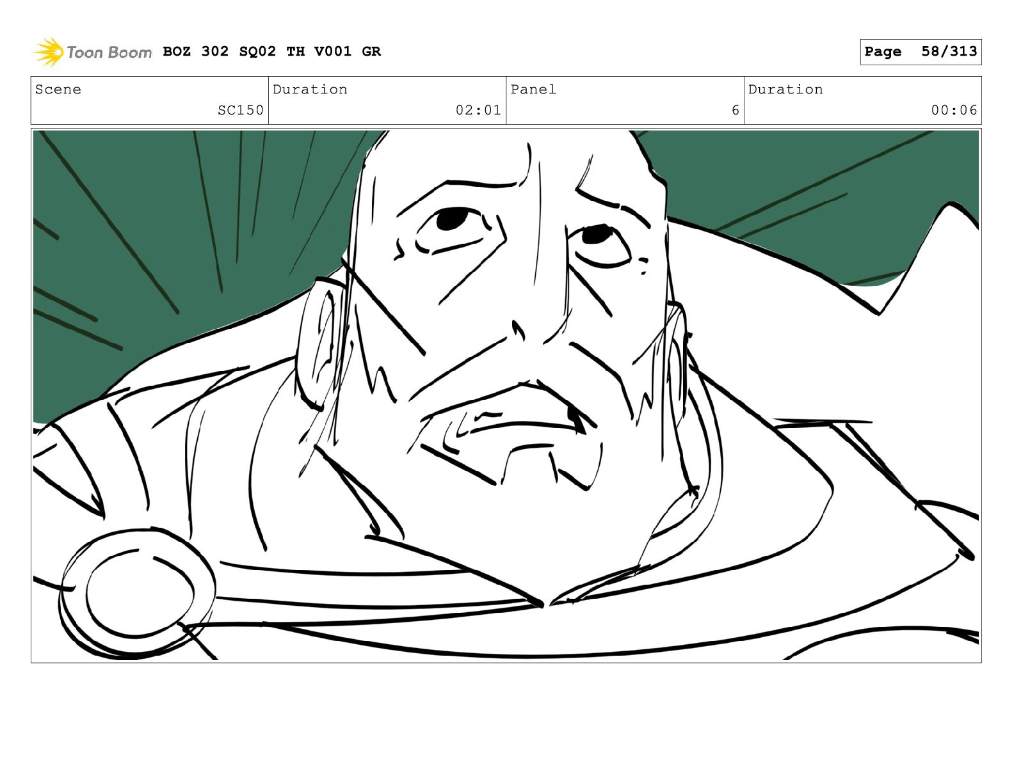
Task: Click the 'Scene' header label
Action: pyautogui.click(x=58, y=90)
